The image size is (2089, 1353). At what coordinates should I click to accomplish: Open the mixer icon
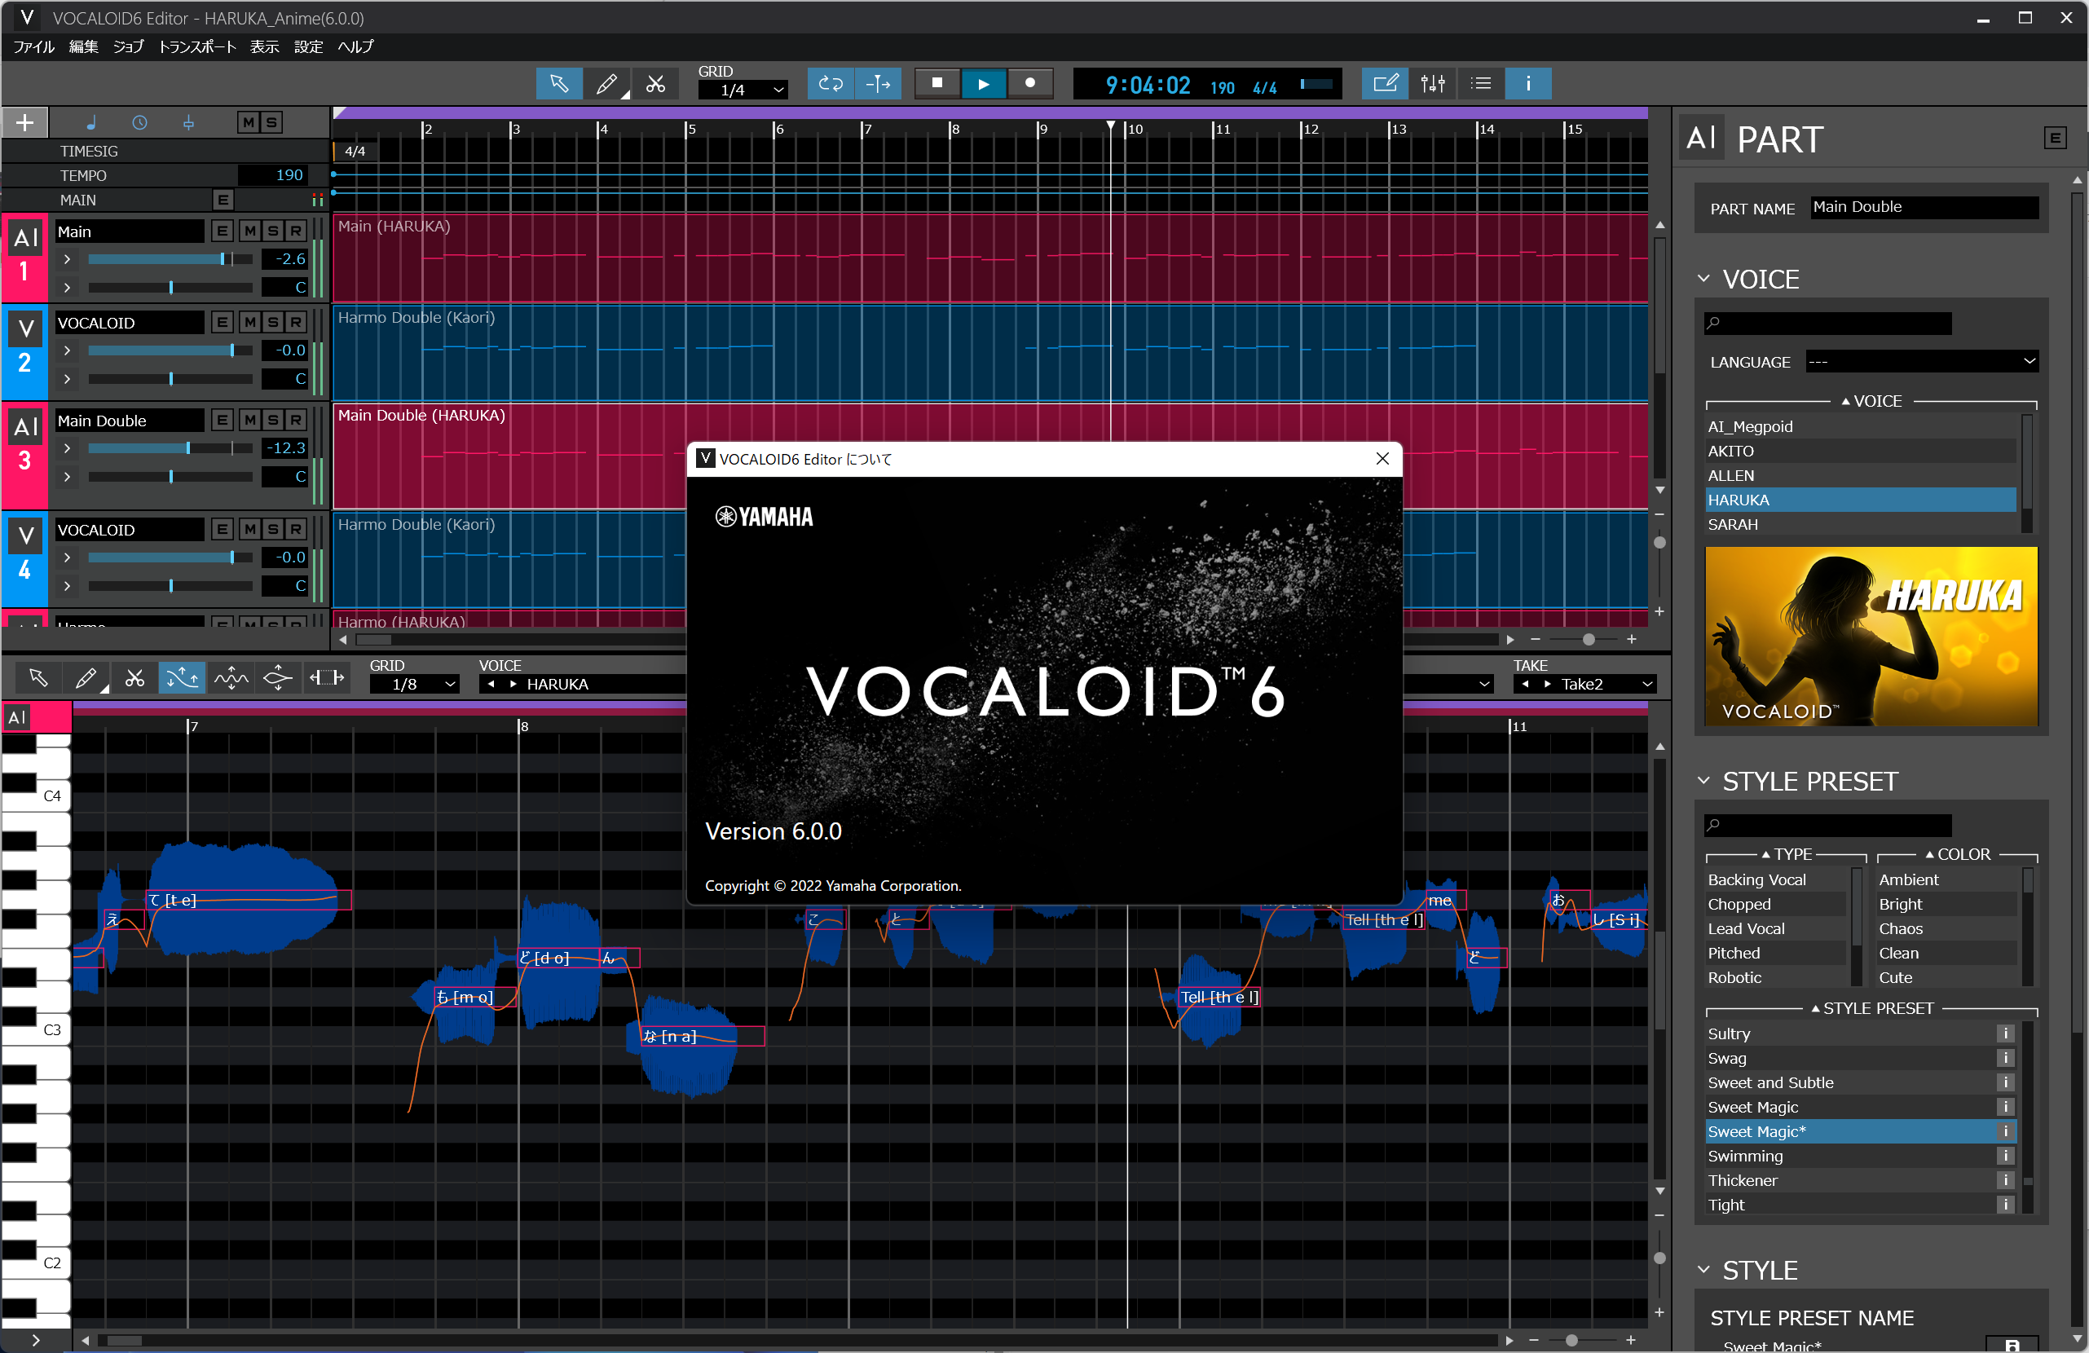click(x=1432, y=83)
